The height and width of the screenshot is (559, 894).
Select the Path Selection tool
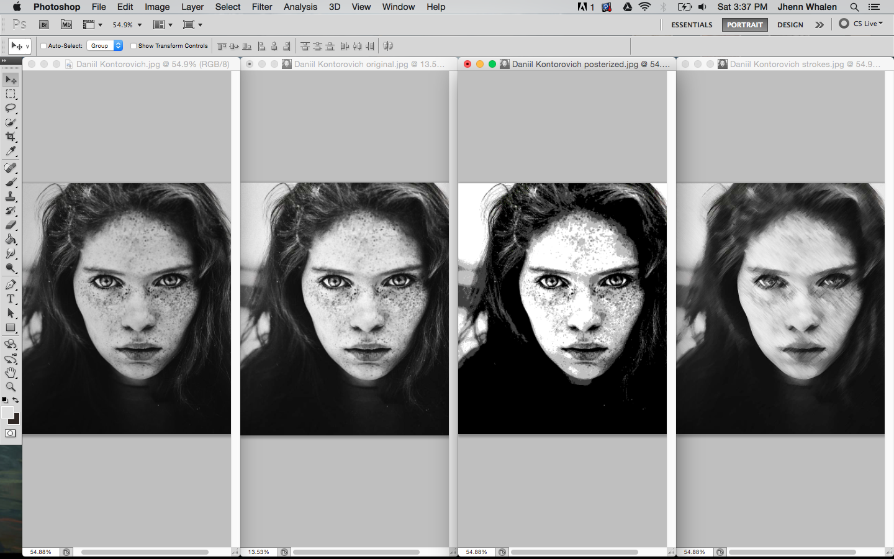click(x=11, y=313)
